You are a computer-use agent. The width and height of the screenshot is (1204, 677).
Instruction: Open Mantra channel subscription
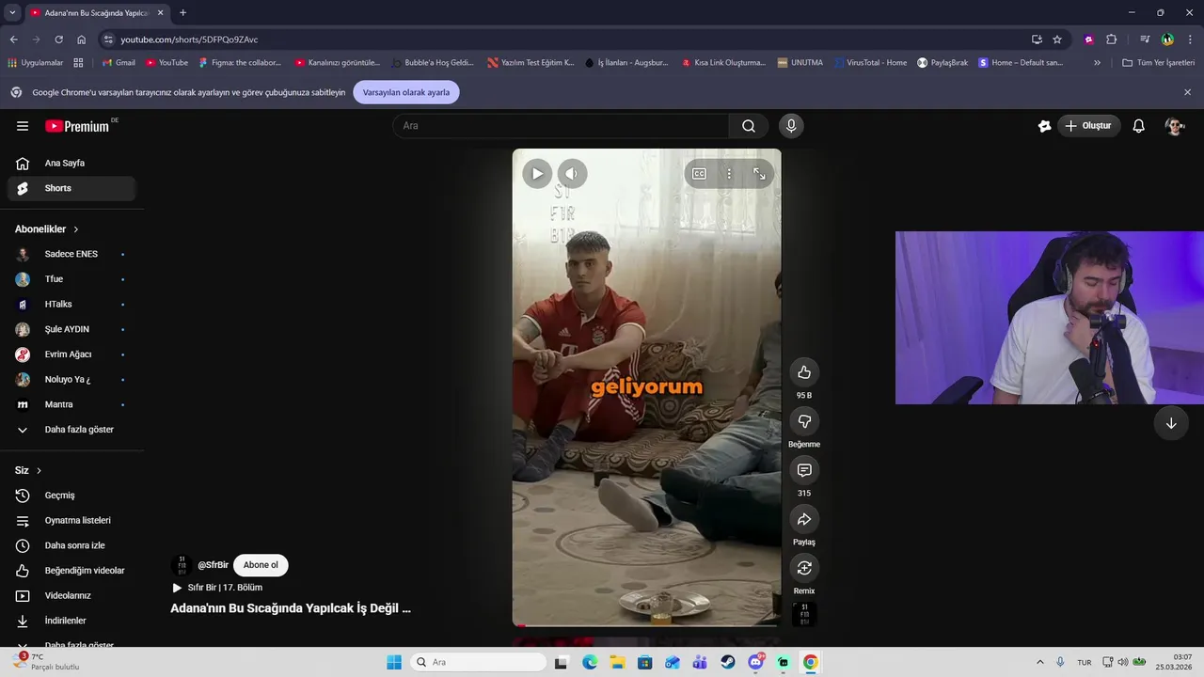pos(71,404)
